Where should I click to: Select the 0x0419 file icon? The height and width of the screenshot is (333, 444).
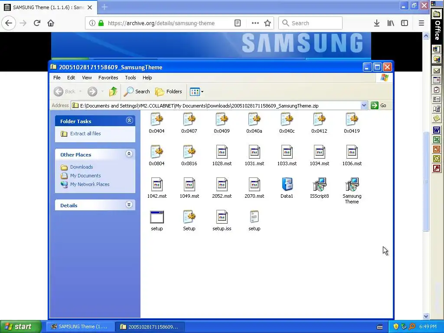click(x=352, y=119)
